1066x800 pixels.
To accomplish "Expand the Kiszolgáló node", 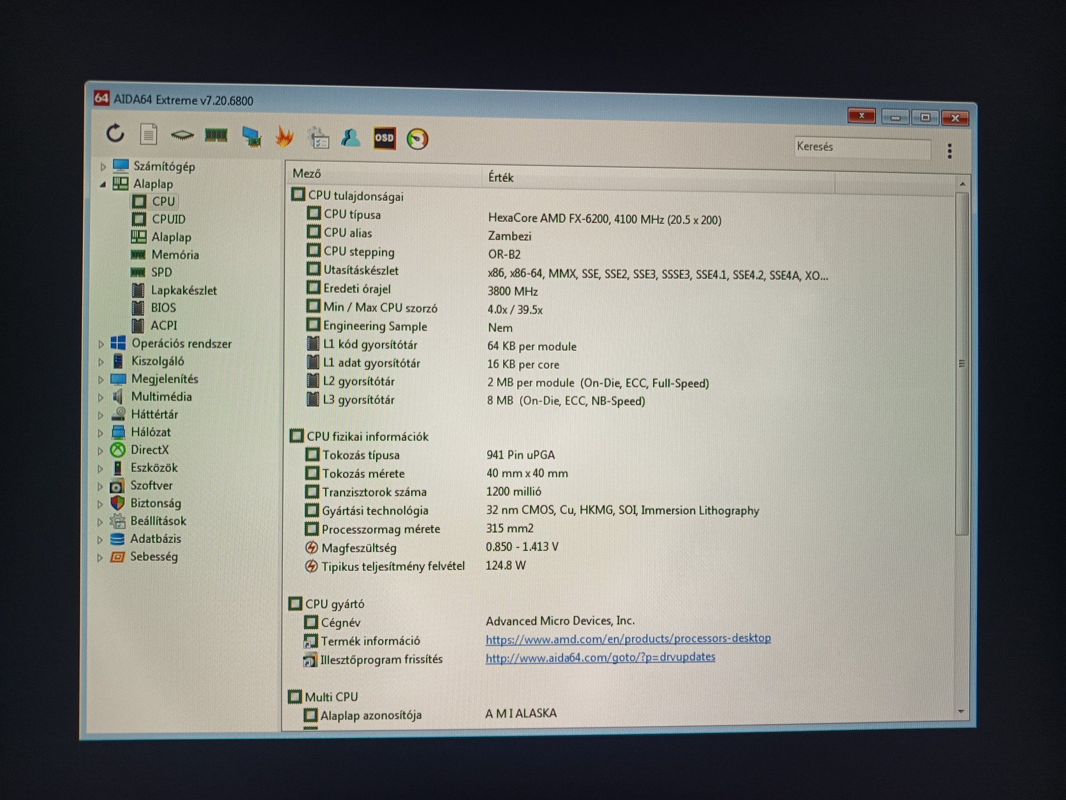I will point(101,362).
